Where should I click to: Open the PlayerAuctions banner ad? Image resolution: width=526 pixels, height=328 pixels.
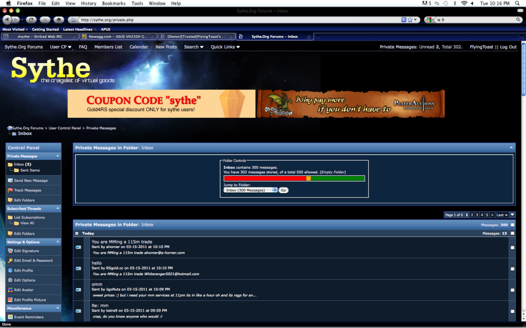coord(351,104)
